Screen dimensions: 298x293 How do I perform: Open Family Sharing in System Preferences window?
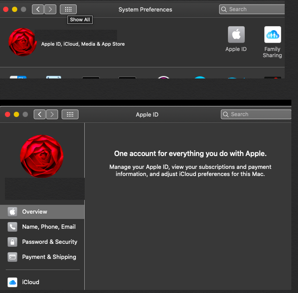tap(272, 42)
